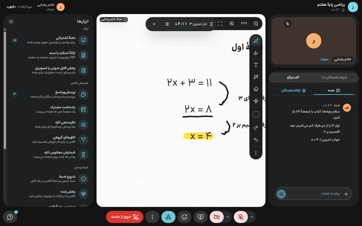
Task: Create a نظرسنجی تازه poll
Action: pyautogui.click(x=48, y=125)
